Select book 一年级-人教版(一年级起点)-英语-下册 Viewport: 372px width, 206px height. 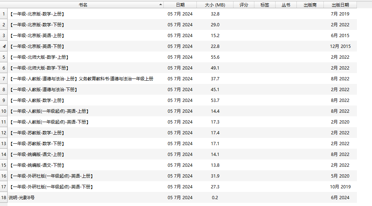(49, 122)
